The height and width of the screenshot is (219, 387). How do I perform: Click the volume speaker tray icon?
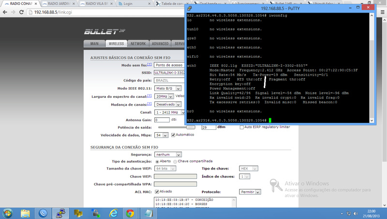tap(356, 214)
